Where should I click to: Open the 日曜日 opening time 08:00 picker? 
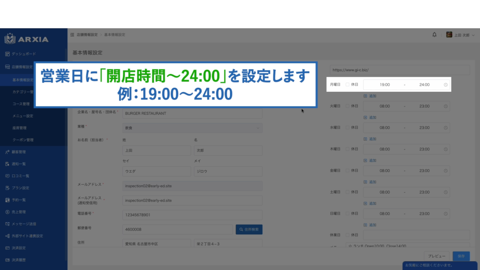pos(384,214)
